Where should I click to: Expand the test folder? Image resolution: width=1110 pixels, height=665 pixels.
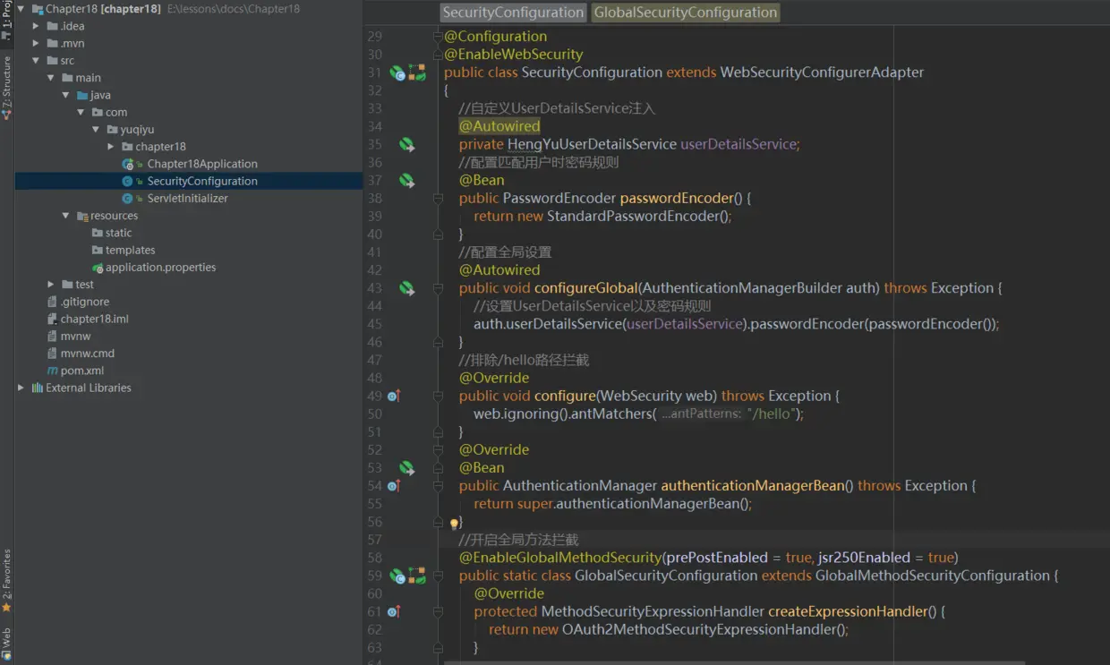pos(51,285)
